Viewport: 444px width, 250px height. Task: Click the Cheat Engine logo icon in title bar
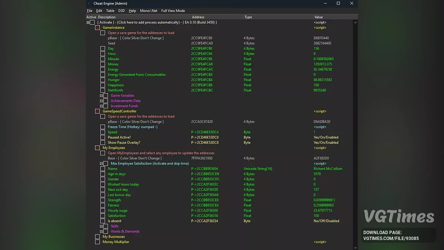(90, 3)
